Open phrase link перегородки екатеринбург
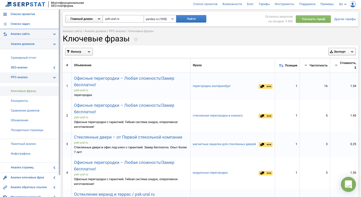Image resolution: width=361 pixels, height=197 pixels. 212,86
